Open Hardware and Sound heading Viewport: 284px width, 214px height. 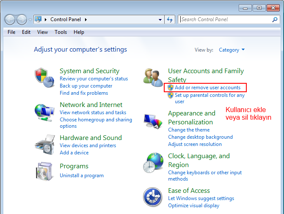[91, 138]
